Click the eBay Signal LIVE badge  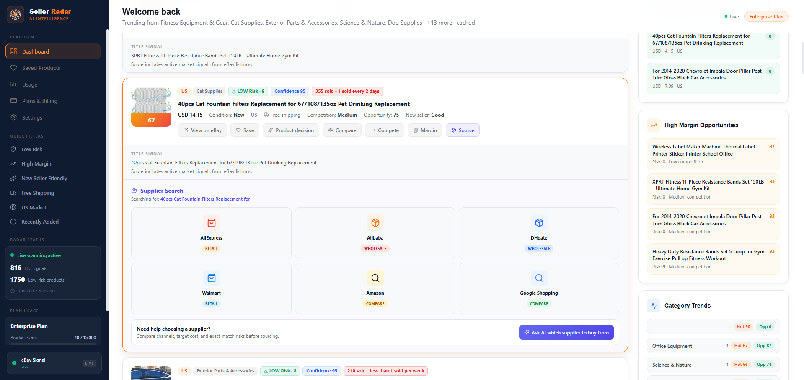click(x=89, y=363)
